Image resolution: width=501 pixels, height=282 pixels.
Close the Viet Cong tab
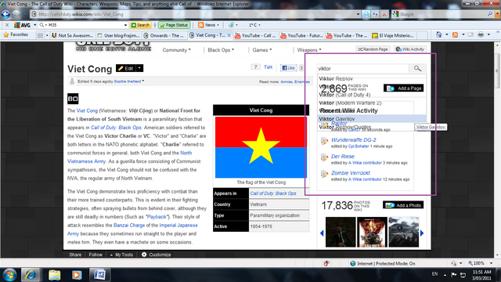click(x=229, y=35)
